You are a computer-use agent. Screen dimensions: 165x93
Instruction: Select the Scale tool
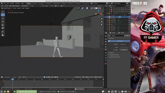3,25
